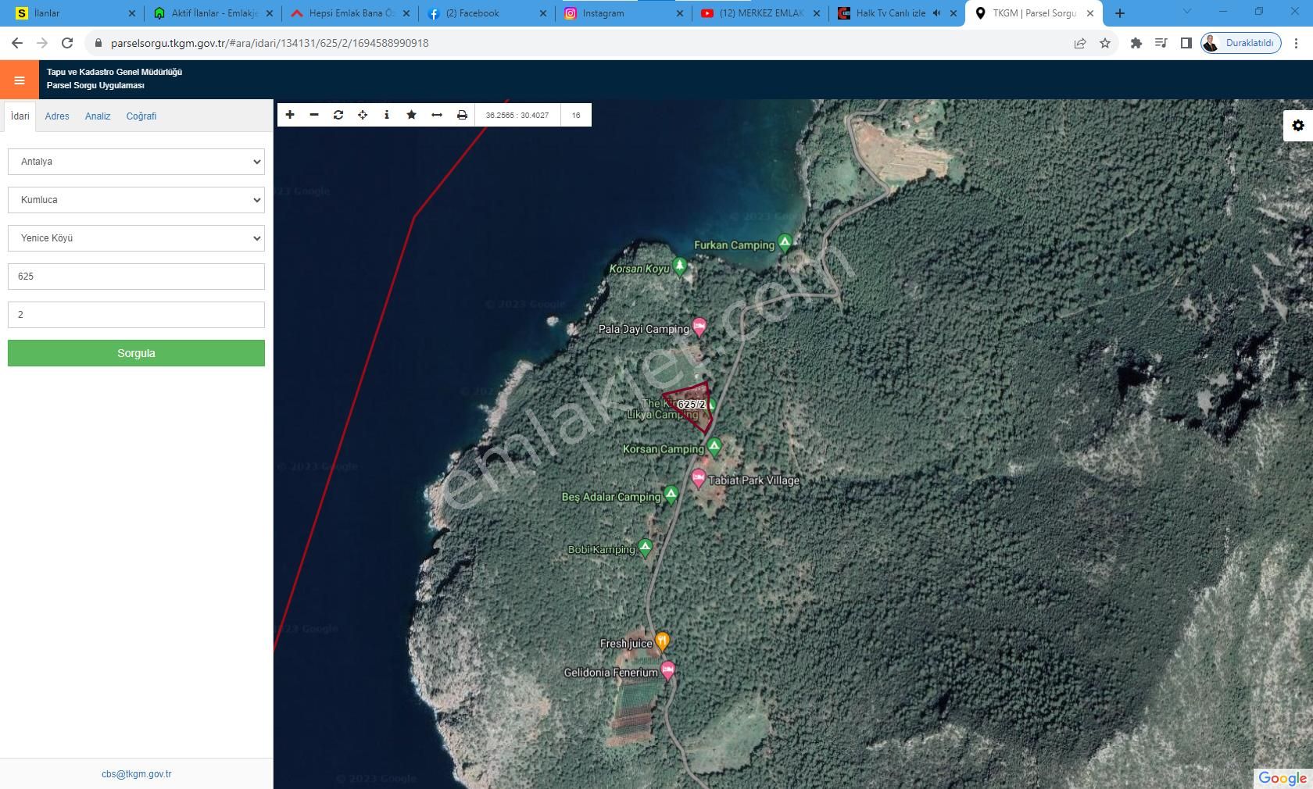Open new browser tab with plus

(1120, 13)
